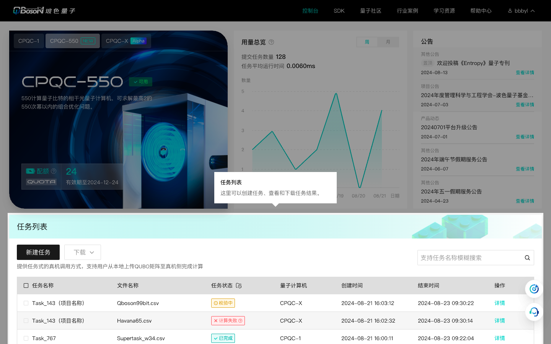The image size is (551, 344).
Task: Toggle the select-all checkbox in the table header
Action: (x=26, y=286)
